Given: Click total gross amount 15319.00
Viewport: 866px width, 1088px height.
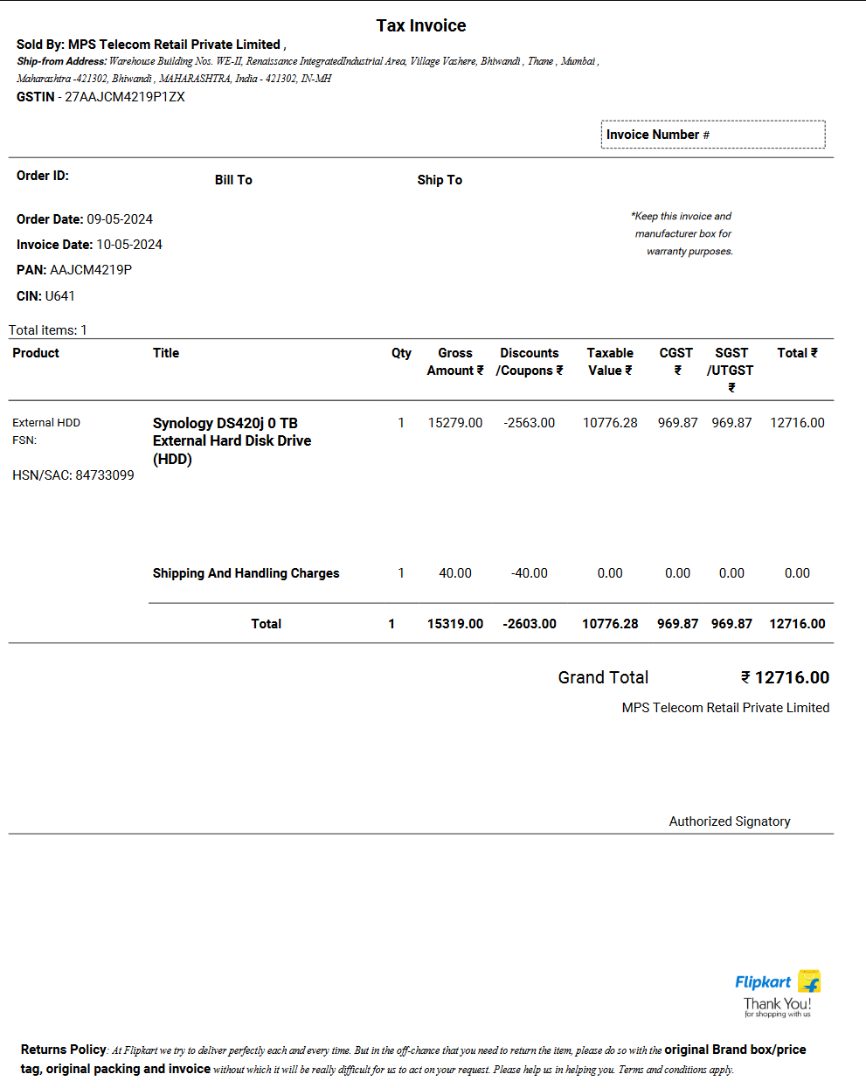Looking at the screenshot, I should [x=455, y=624].
